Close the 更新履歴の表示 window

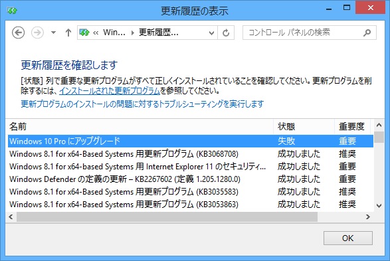[371, 8]
